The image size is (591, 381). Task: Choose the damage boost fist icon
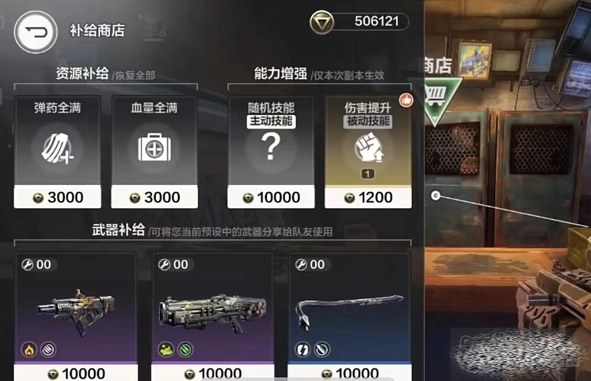(x=368, y=147)
